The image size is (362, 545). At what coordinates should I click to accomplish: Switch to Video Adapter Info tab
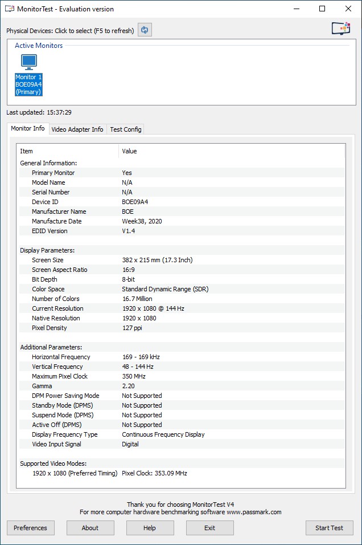click(77, 129)
